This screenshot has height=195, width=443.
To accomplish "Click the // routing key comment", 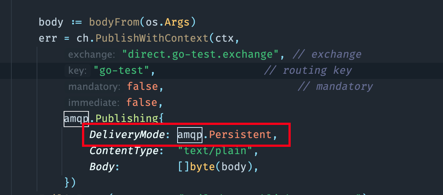I will pyautogui.click(x=308, y=70).
